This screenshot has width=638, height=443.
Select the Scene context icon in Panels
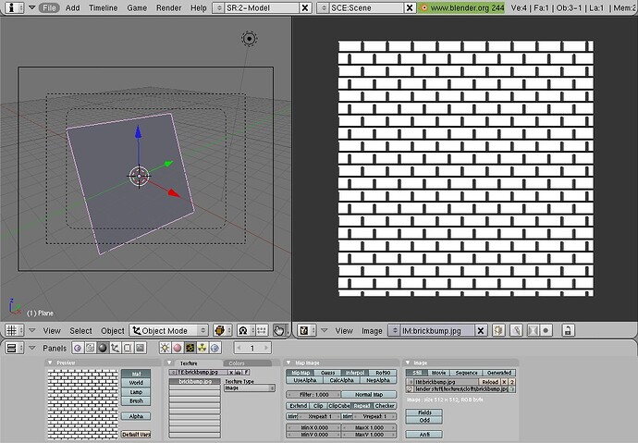140,348
